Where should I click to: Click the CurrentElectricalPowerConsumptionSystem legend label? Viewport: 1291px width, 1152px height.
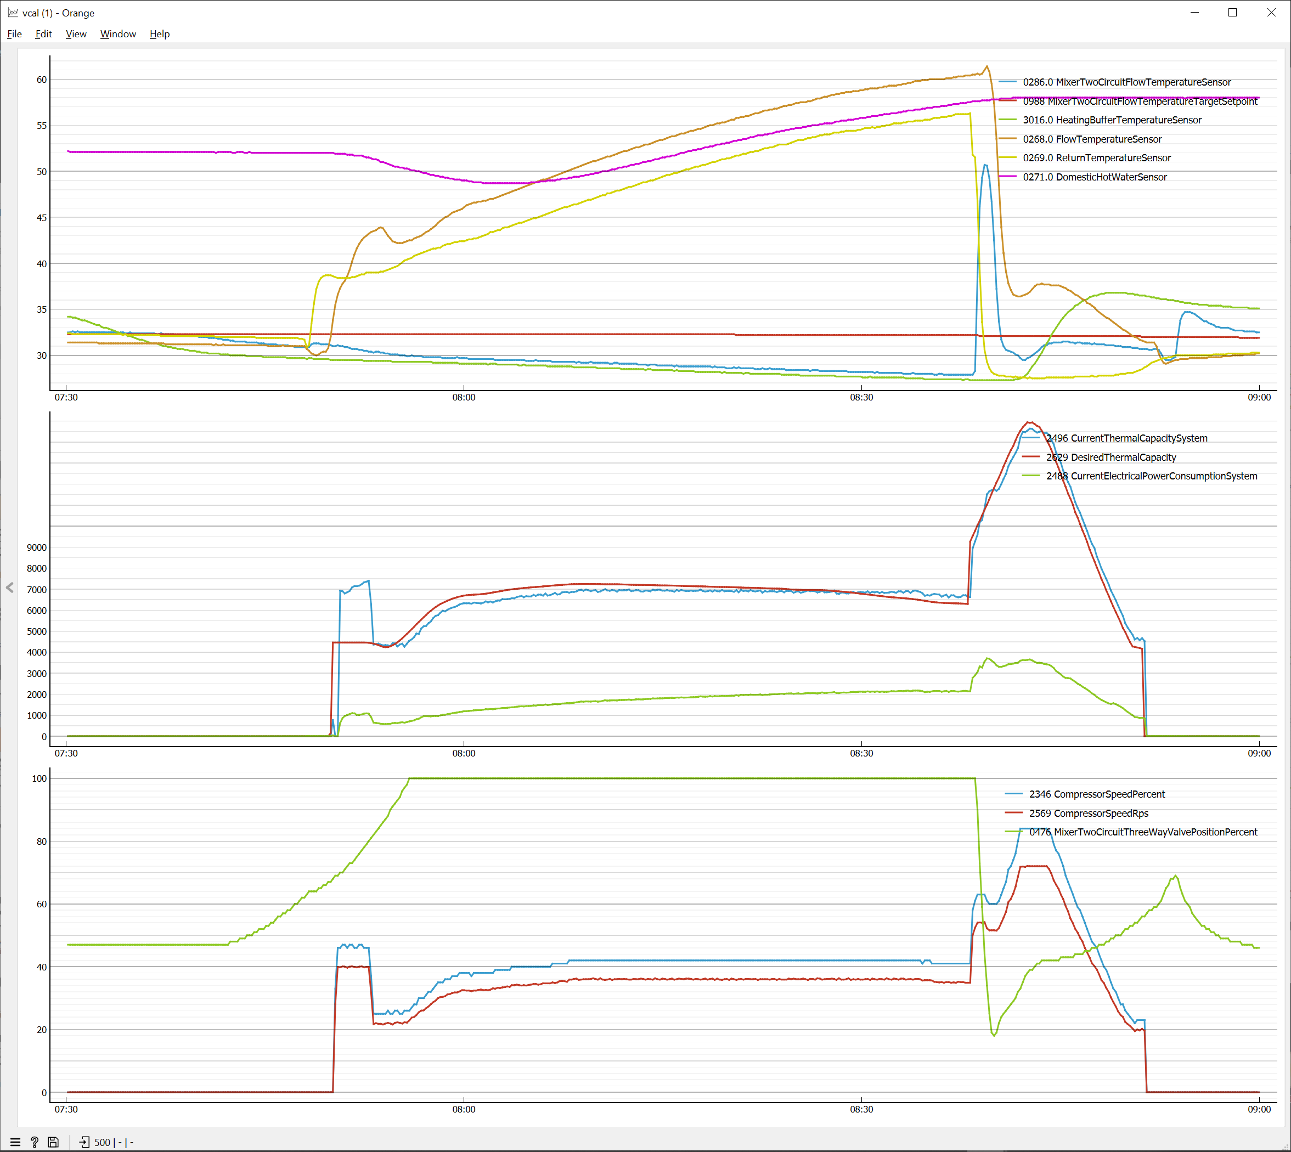coord(1151,476)
